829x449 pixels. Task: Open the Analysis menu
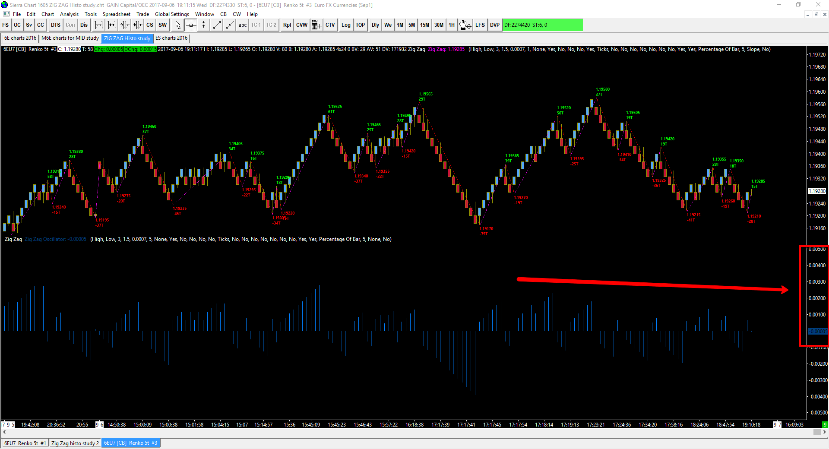click(70, 14)
